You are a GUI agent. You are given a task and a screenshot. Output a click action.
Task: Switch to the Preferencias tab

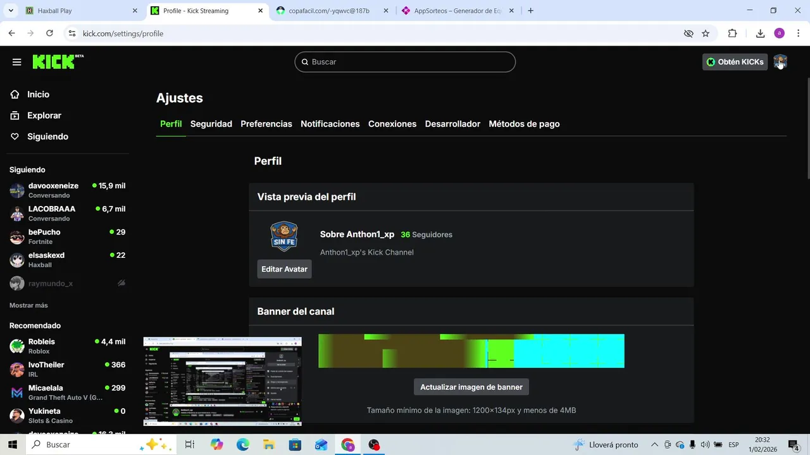(266, 124)
